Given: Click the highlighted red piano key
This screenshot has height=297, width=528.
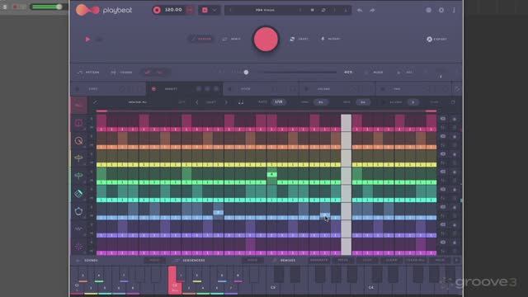Looking at the screenshot, I should 174,280.
